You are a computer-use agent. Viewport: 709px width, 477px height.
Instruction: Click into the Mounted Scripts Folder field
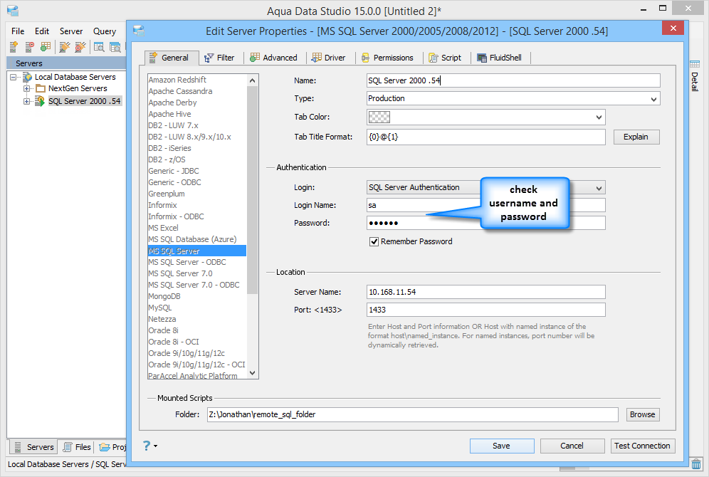(412, 414)
